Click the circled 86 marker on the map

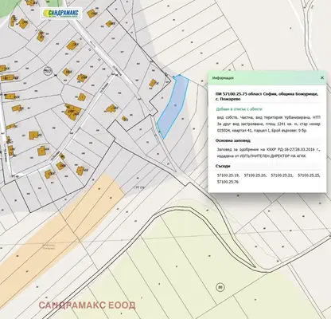[x=220, y=287]
